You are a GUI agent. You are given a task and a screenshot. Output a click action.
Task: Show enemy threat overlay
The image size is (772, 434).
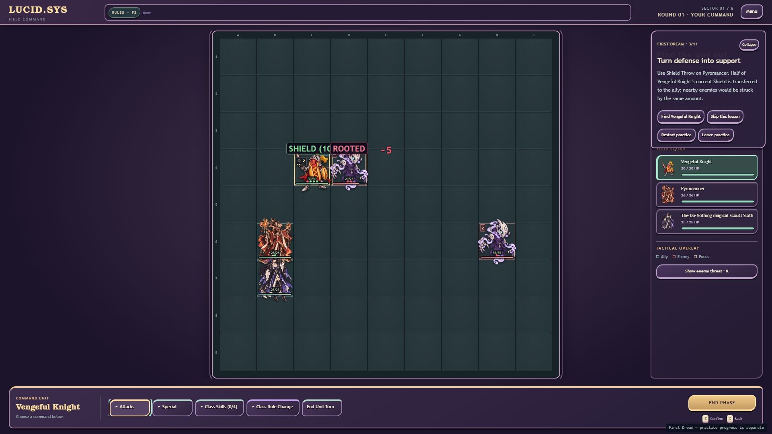point(706,271)
